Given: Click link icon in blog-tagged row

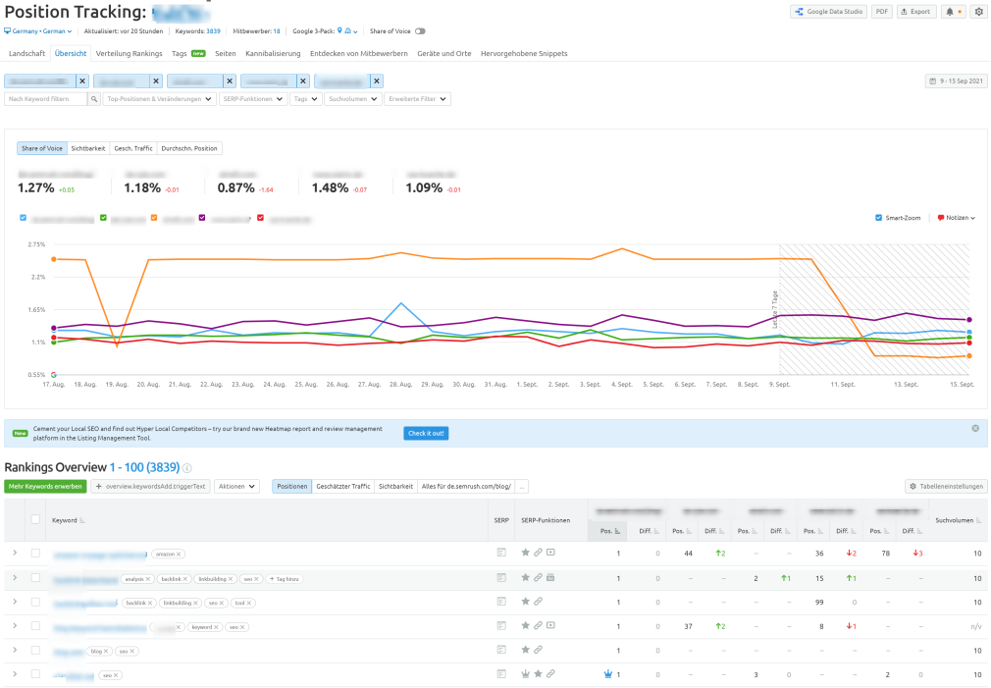Looking at the screenshot, I should [538, 650].
